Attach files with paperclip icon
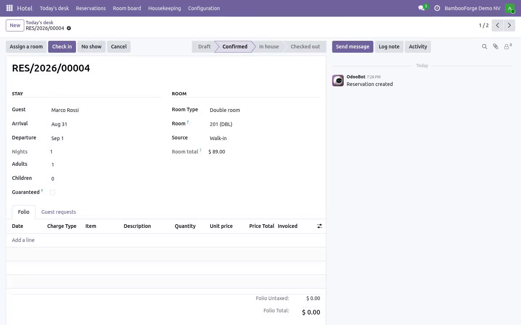Image resolution: width=521 pixels, height=325 pixels. (x=496, y=47)
